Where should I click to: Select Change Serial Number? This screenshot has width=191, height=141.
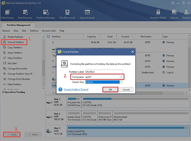tap(19, 79)
